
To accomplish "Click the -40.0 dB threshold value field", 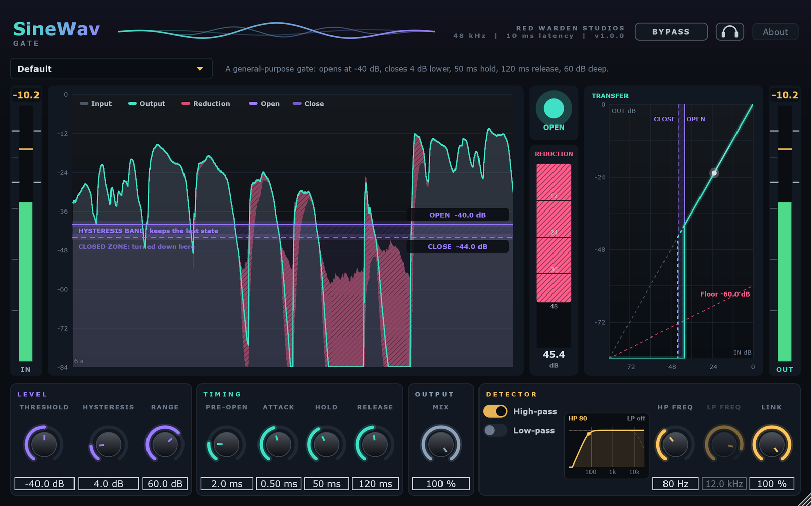I will click(x=45, y=484).
